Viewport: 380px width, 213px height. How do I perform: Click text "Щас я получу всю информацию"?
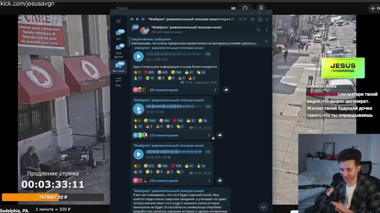point(175,67)
